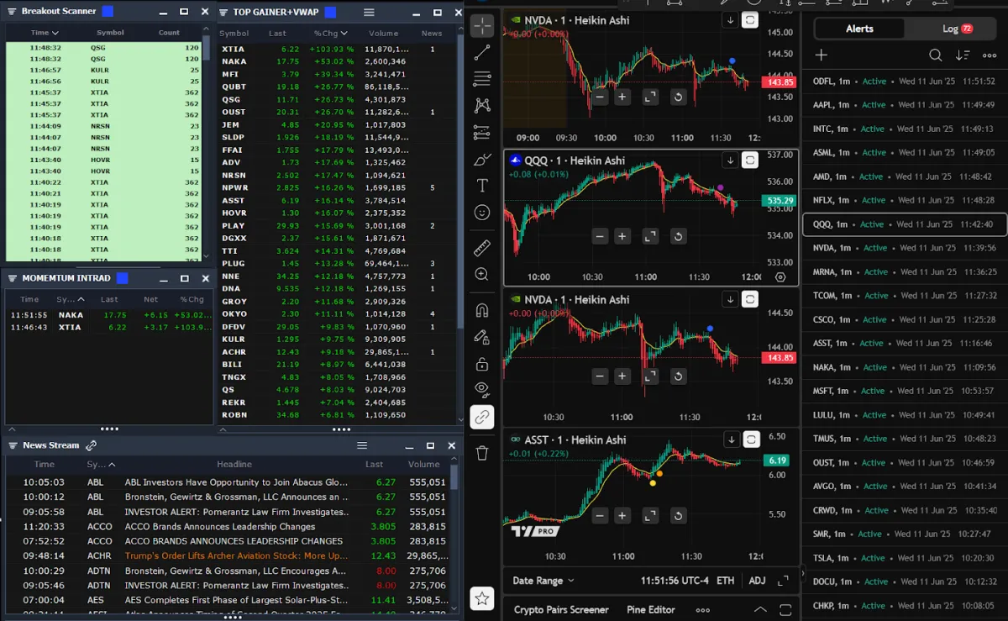Search alerts with magnifier icon
The width and height of the screenshot is (1008, 621).
point(935,55)
